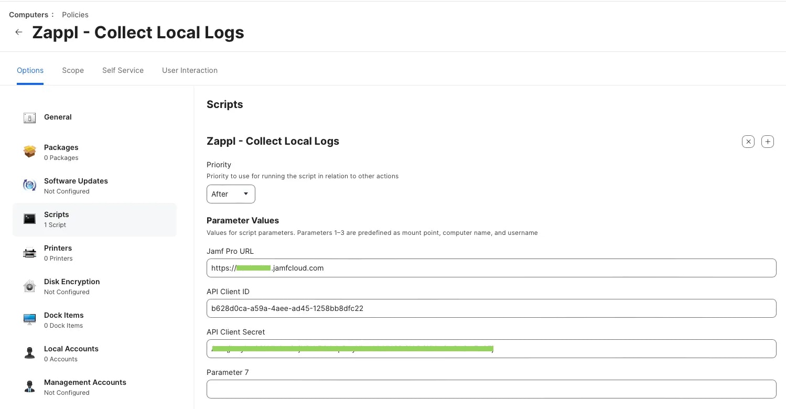The image size is (786, 409).
Task: Click the General payload icon
Action: pos(29,118)
